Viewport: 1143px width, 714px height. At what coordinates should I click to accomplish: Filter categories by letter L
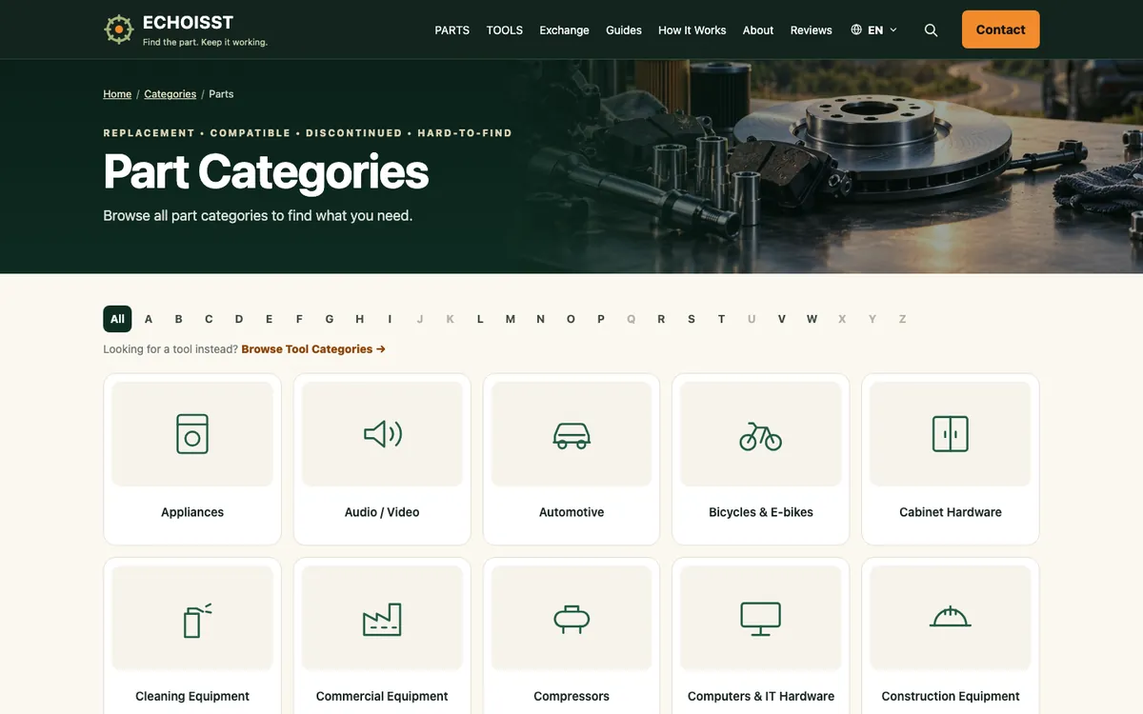480,319
